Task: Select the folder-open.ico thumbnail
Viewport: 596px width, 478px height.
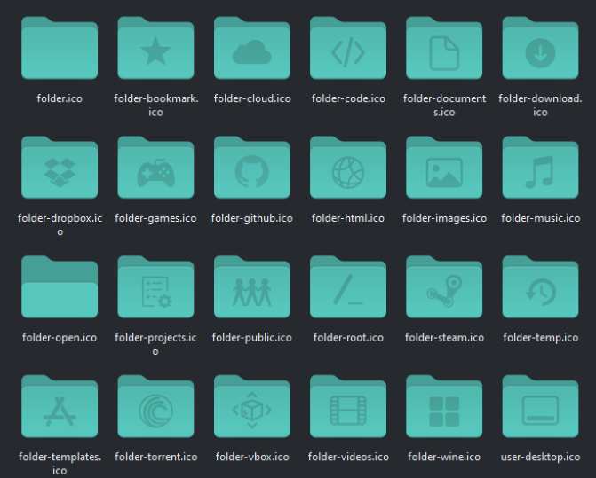Action: 60,288
